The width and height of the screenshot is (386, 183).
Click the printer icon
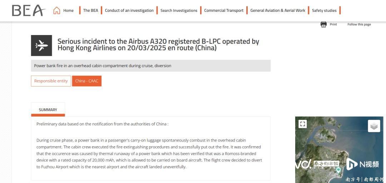[323, 24]
